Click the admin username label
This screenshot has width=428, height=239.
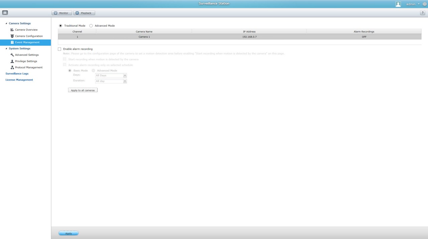tap(411, 4)
